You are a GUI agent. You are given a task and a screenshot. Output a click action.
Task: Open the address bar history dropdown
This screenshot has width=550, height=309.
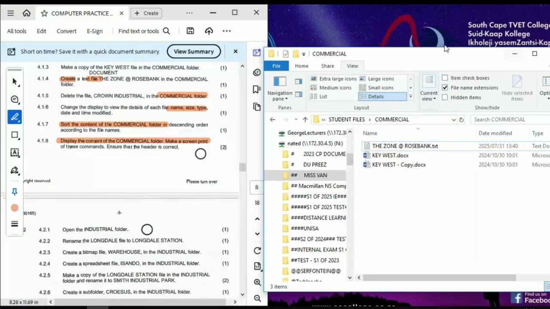[454, 120]
